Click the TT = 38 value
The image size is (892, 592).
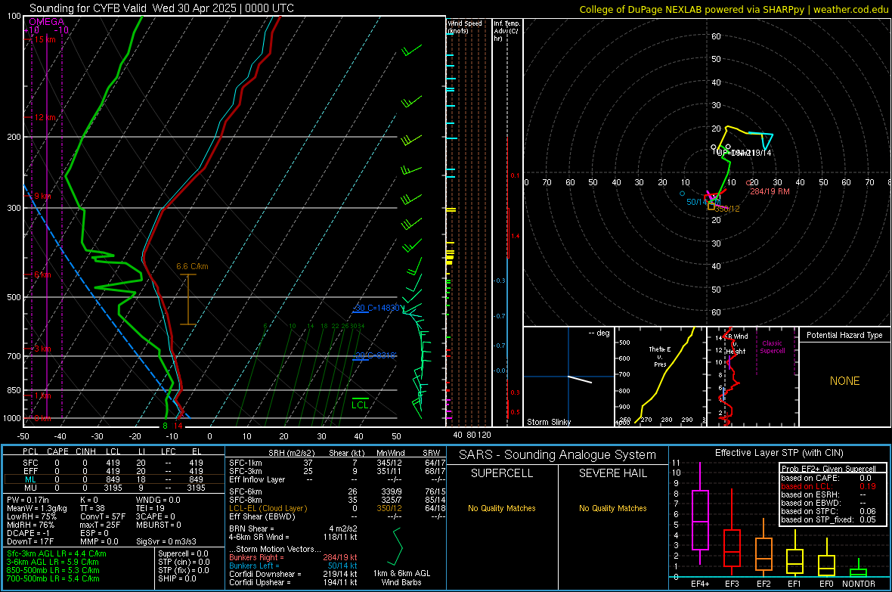[x=94, y=508]
